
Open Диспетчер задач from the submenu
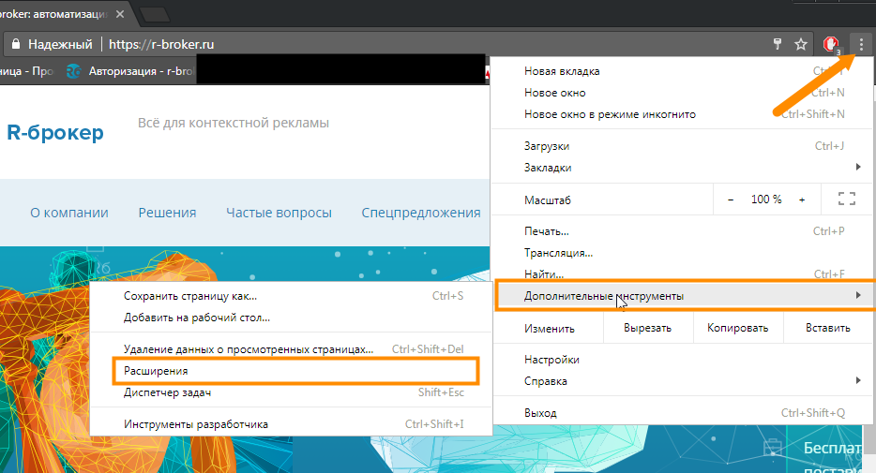point(291,392)
